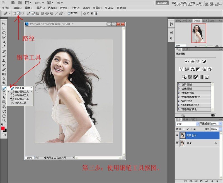This screenshot has height=183, width=223.
Task: Click the Paths mode icon in options bar
Action: pyautogui.click(x=19, y=13)
